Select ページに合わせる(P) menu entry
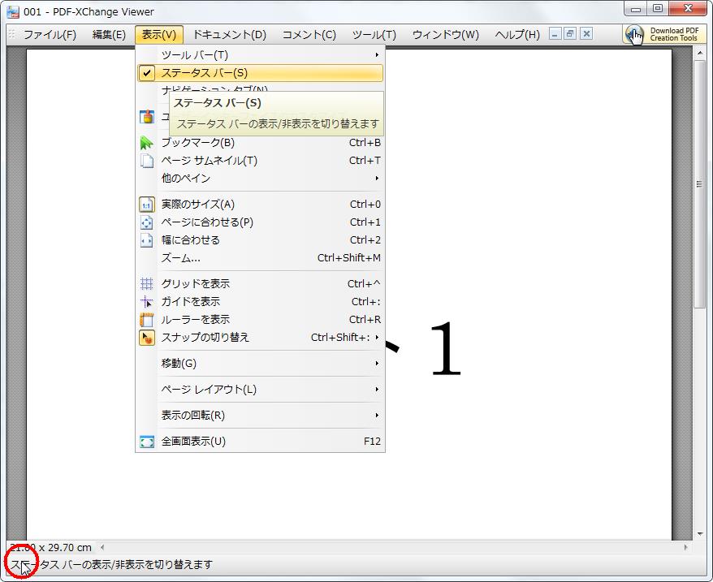 tap(260, 222)
